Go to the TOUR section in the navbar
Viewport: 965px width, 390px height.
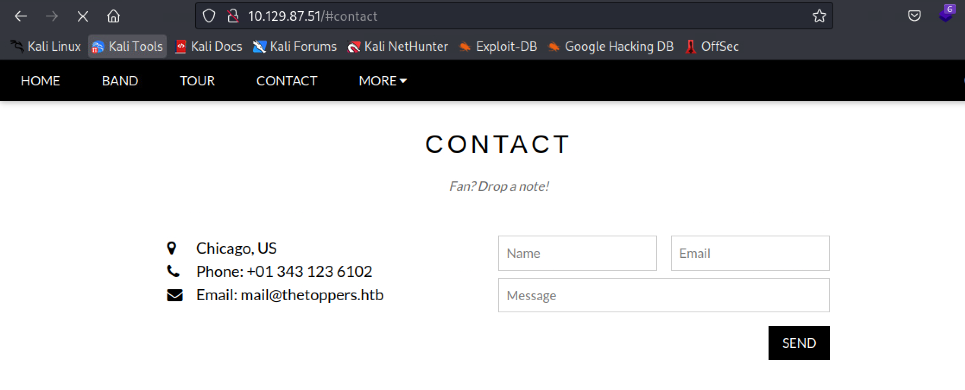pos(197,81)
